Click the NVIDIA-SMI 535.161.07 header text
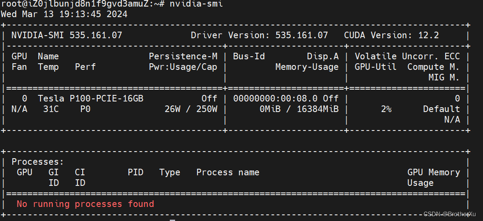The height and width of the screenshot is (221, 483). tap(67, 35)
